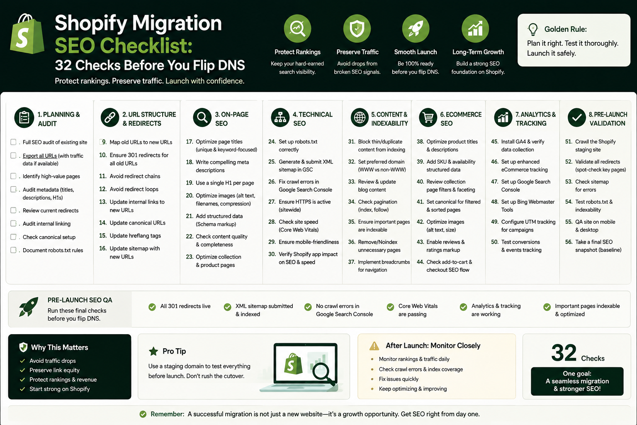Click item 15 Update hreflang tags
The image size is (637, 425).
130,235
